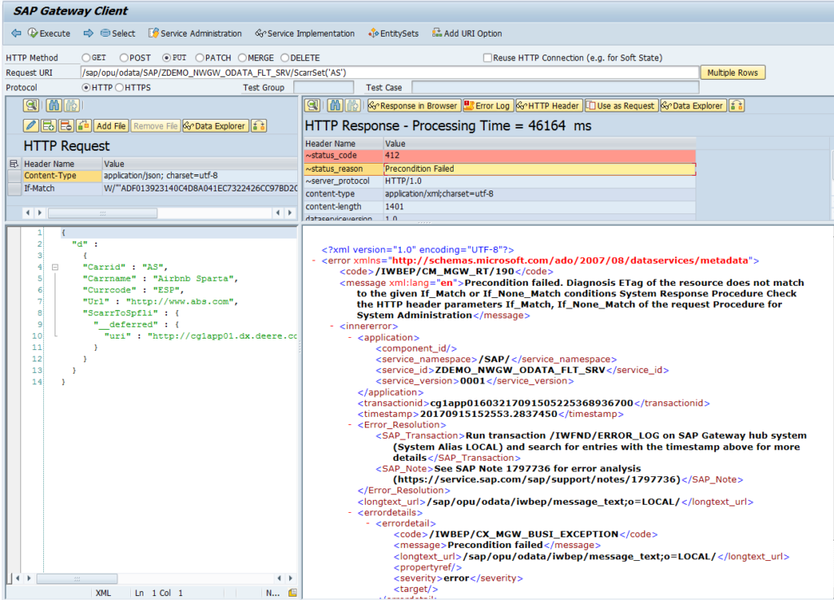
Task: Click the If-Match ETag value cell
Action: click(x=200, y=188)
